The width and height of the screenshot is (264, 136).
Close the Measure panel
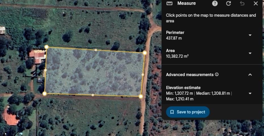click(x=255, y=4)
